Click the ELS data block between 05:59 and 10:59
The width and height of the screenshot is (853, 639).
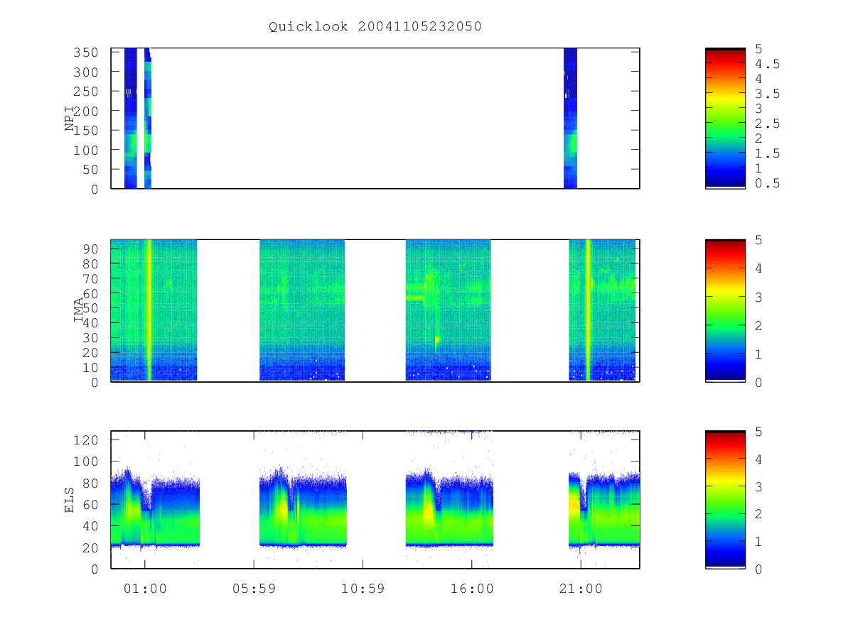click(303, 508)
